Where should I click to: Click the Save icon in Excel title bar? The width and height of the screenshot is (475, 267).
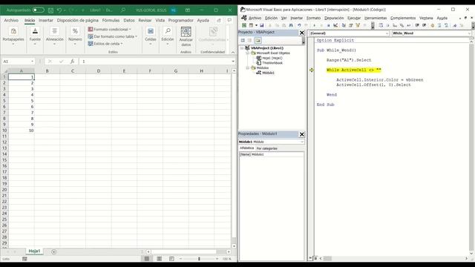click(x=50, y=10)
